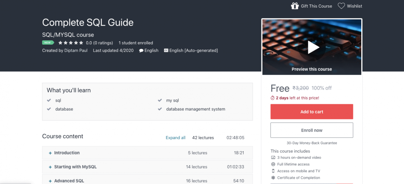This screenshot has height=184, width=404.
Task: Click '0.0 (0 ratings)' text
Action: [x=99, y=43]
